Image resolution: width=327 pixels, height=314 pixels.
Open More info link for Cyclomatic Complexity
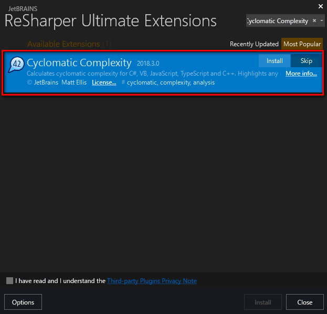(301, 74)
